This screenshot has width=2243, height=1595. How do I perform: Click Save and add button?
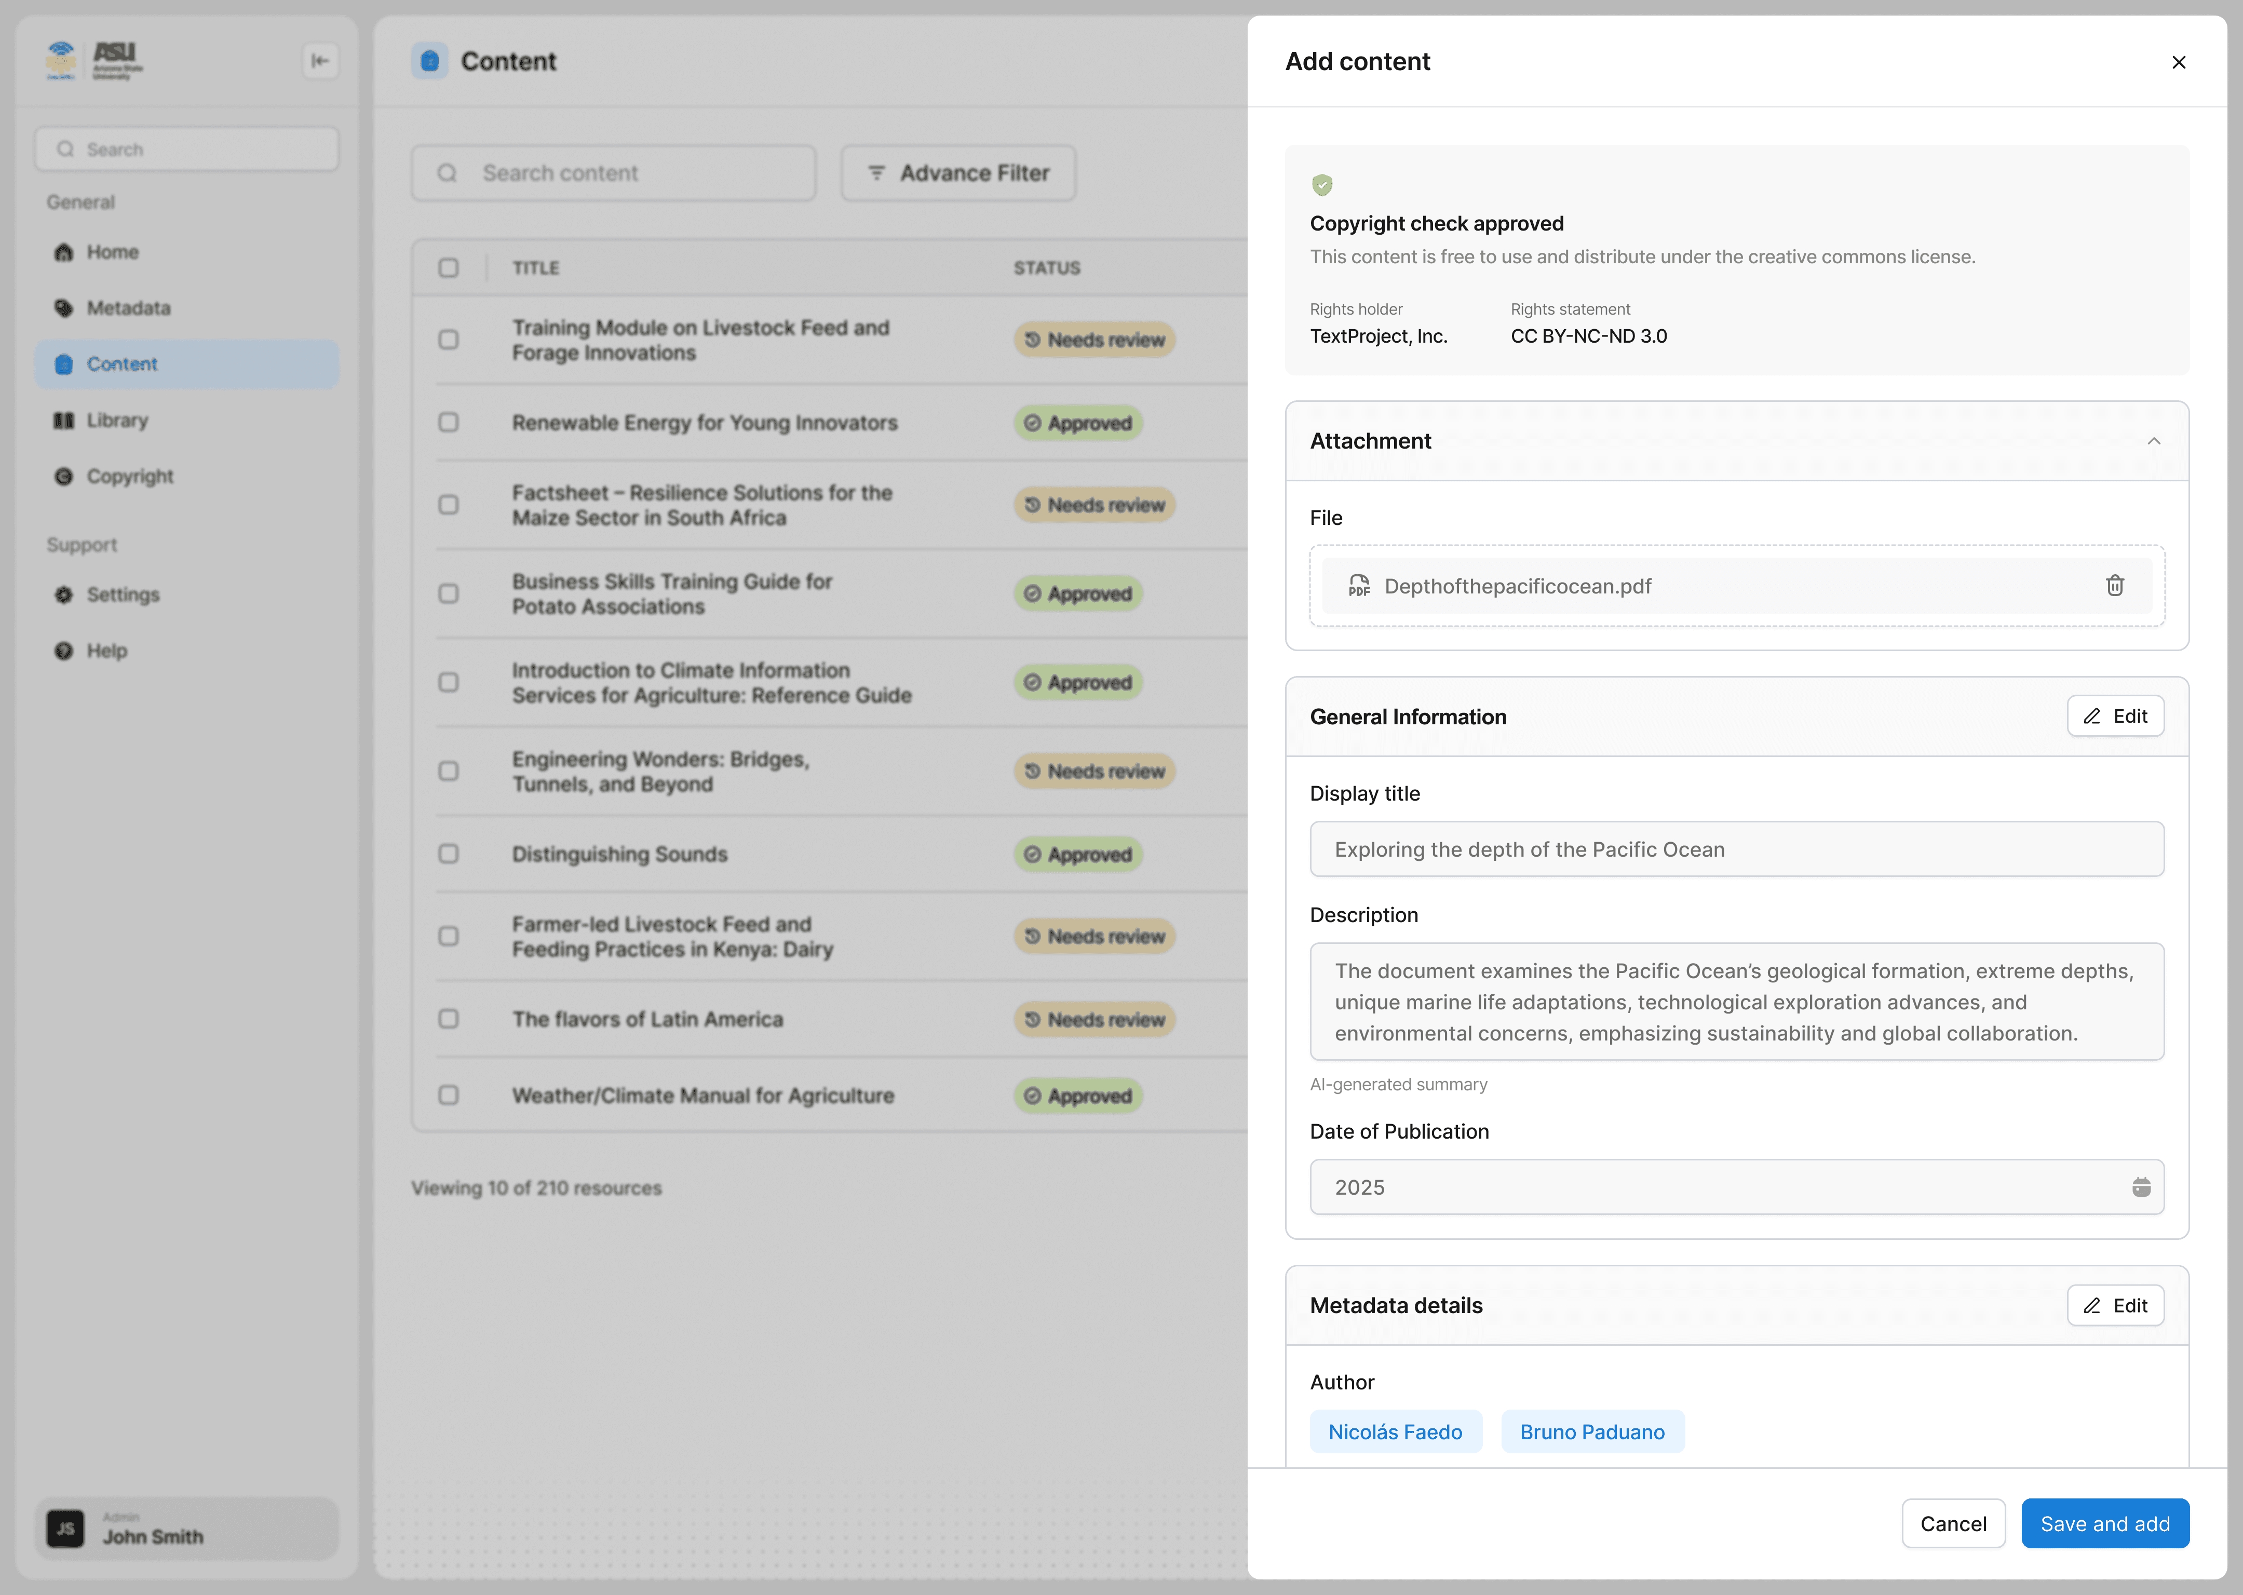point(2104,1523)
